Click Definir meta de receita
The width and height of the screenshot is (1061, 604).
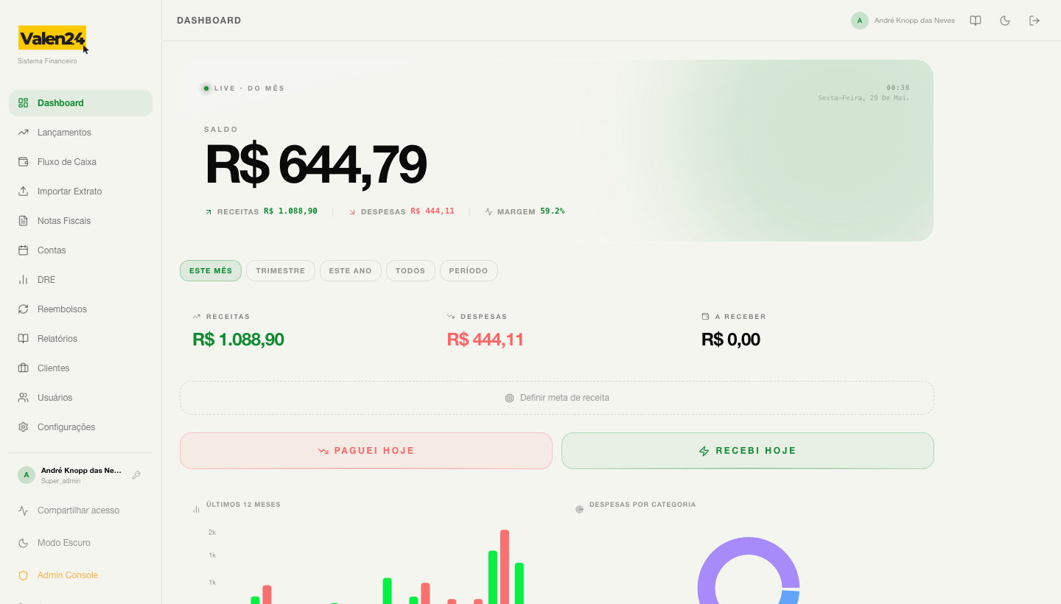pyautogui.click(x=557, y=398)
